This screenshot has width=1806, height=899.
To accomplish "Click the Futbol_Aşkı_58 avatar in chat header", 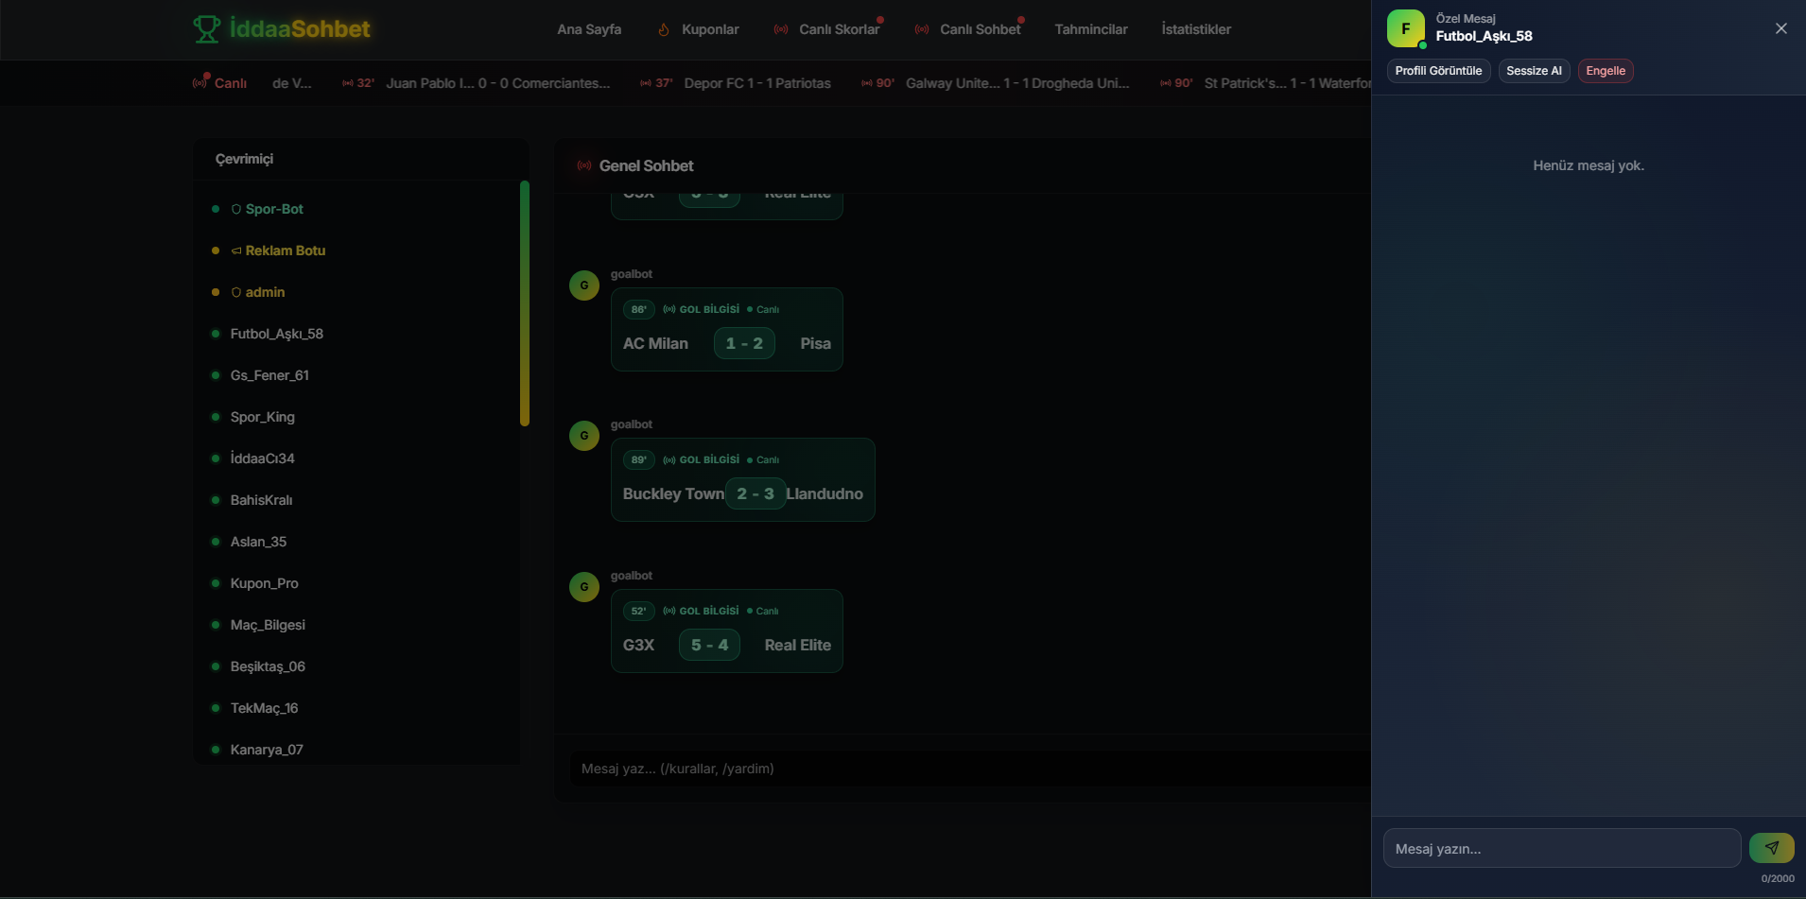I will pyautogui.click(x=1405, y=28).
